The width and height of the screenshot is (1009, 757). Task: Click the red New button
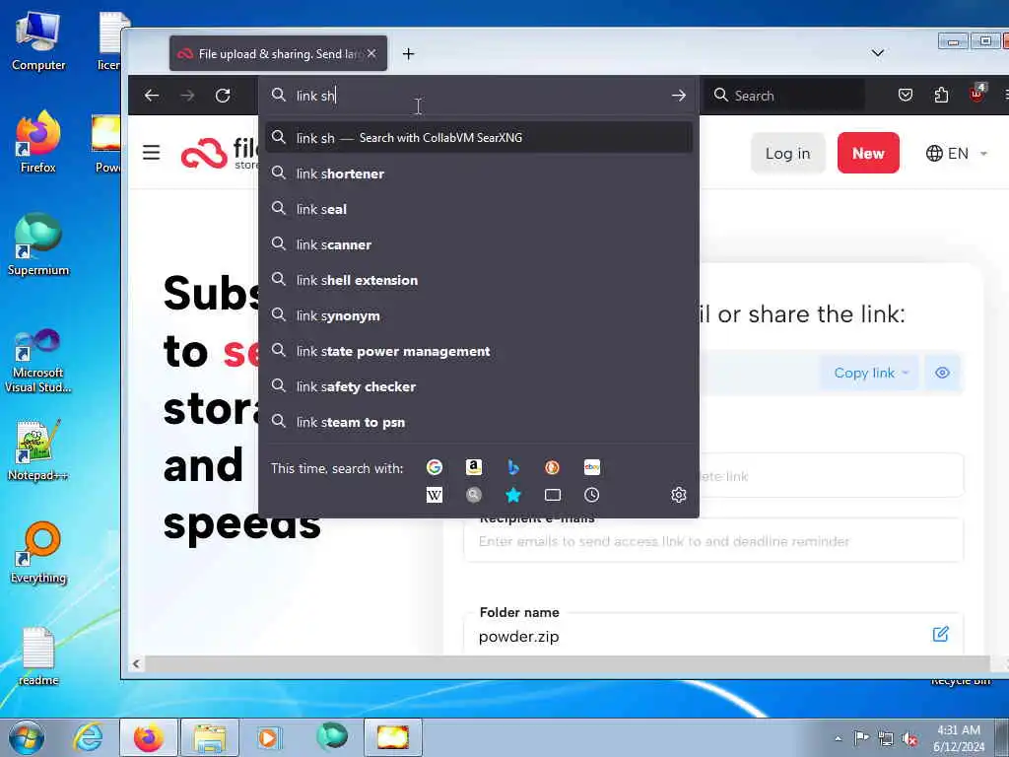(x=868, y=153)
